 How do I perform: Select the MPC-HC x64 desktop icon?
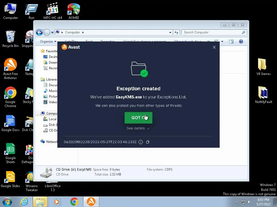(53, 11)
